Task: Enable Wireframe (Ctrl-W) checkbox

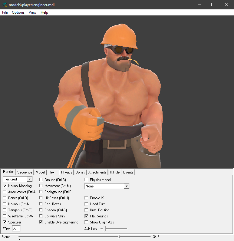Action: (5, 216)
